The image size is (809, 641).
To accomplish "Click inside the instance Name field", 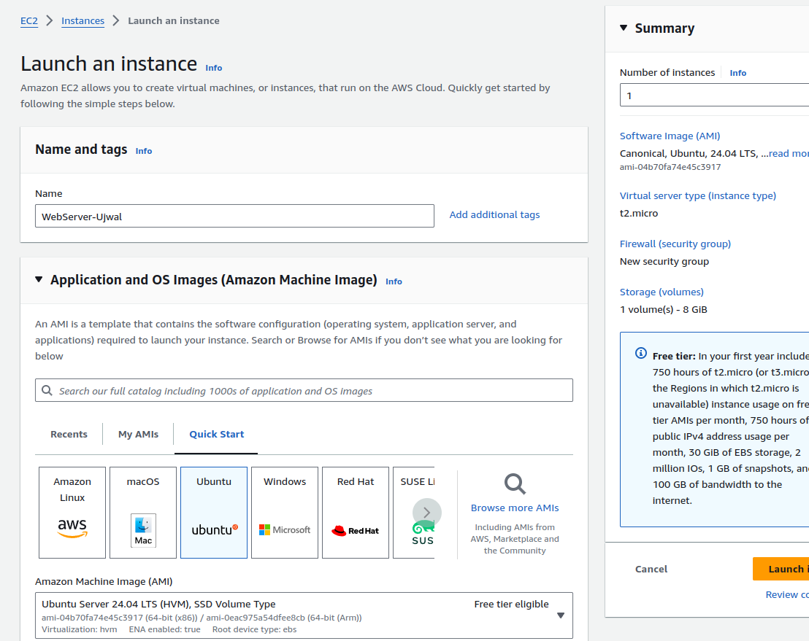I will (234, 216).
